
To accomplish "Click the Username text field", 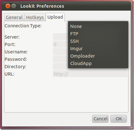I will point(61,51).
